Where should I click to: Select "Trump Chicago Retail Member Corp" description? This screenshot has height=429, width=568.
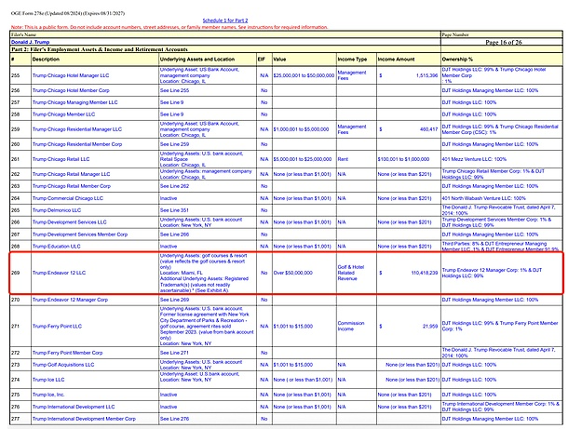[x=72, y=186]
